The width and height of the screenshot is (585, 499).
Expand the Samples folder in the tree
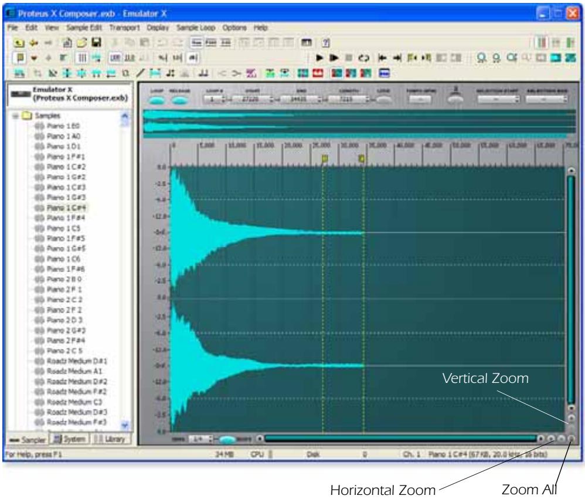pyautogui.click(x=15, y=115)
